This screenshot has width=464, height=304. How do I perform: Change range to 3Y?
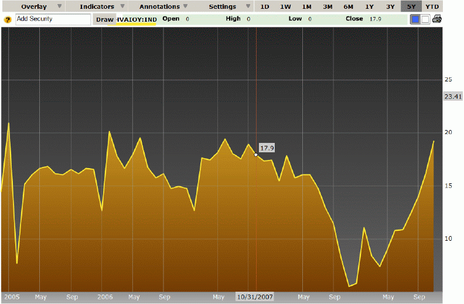point(390,6)
